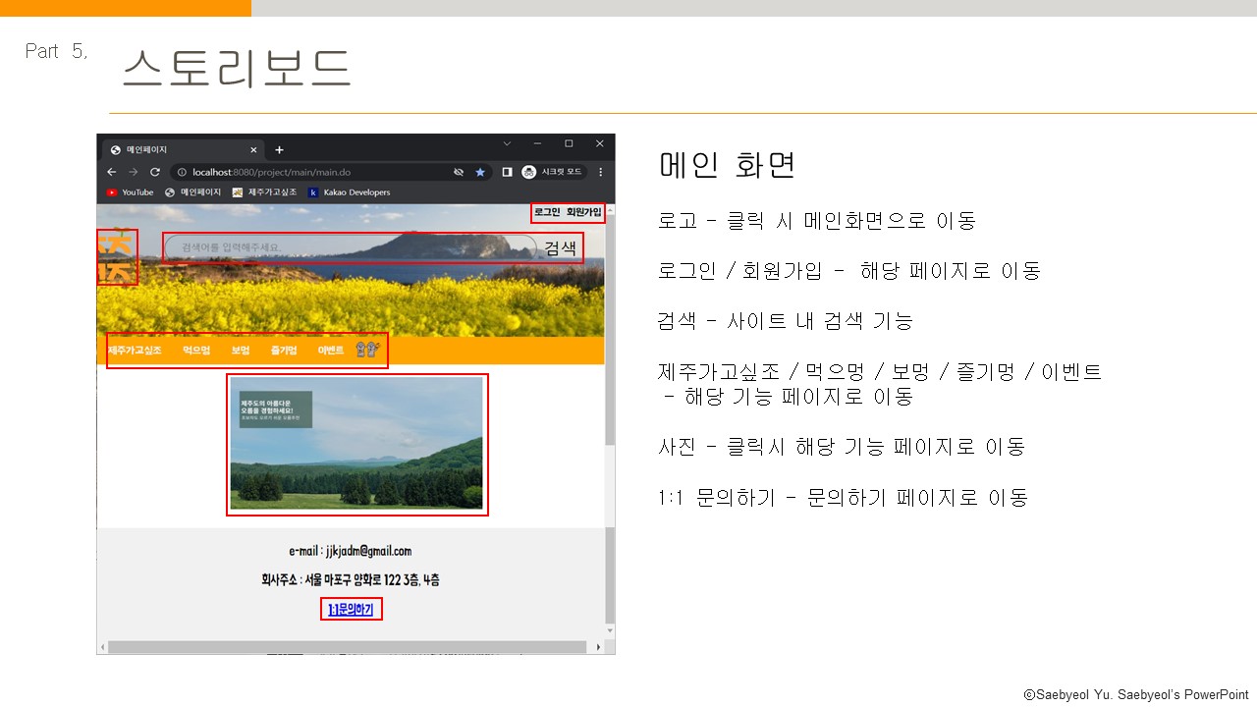Click the browser back arrow

112,172
